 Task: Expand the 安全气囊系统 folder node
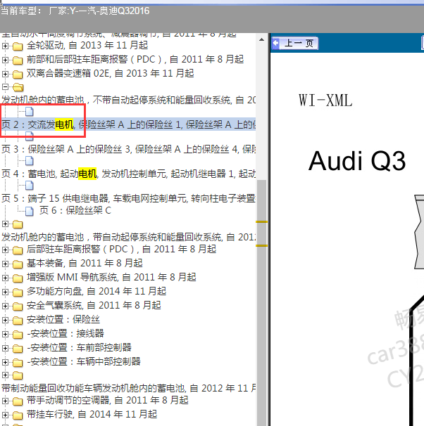coord(5,306)
